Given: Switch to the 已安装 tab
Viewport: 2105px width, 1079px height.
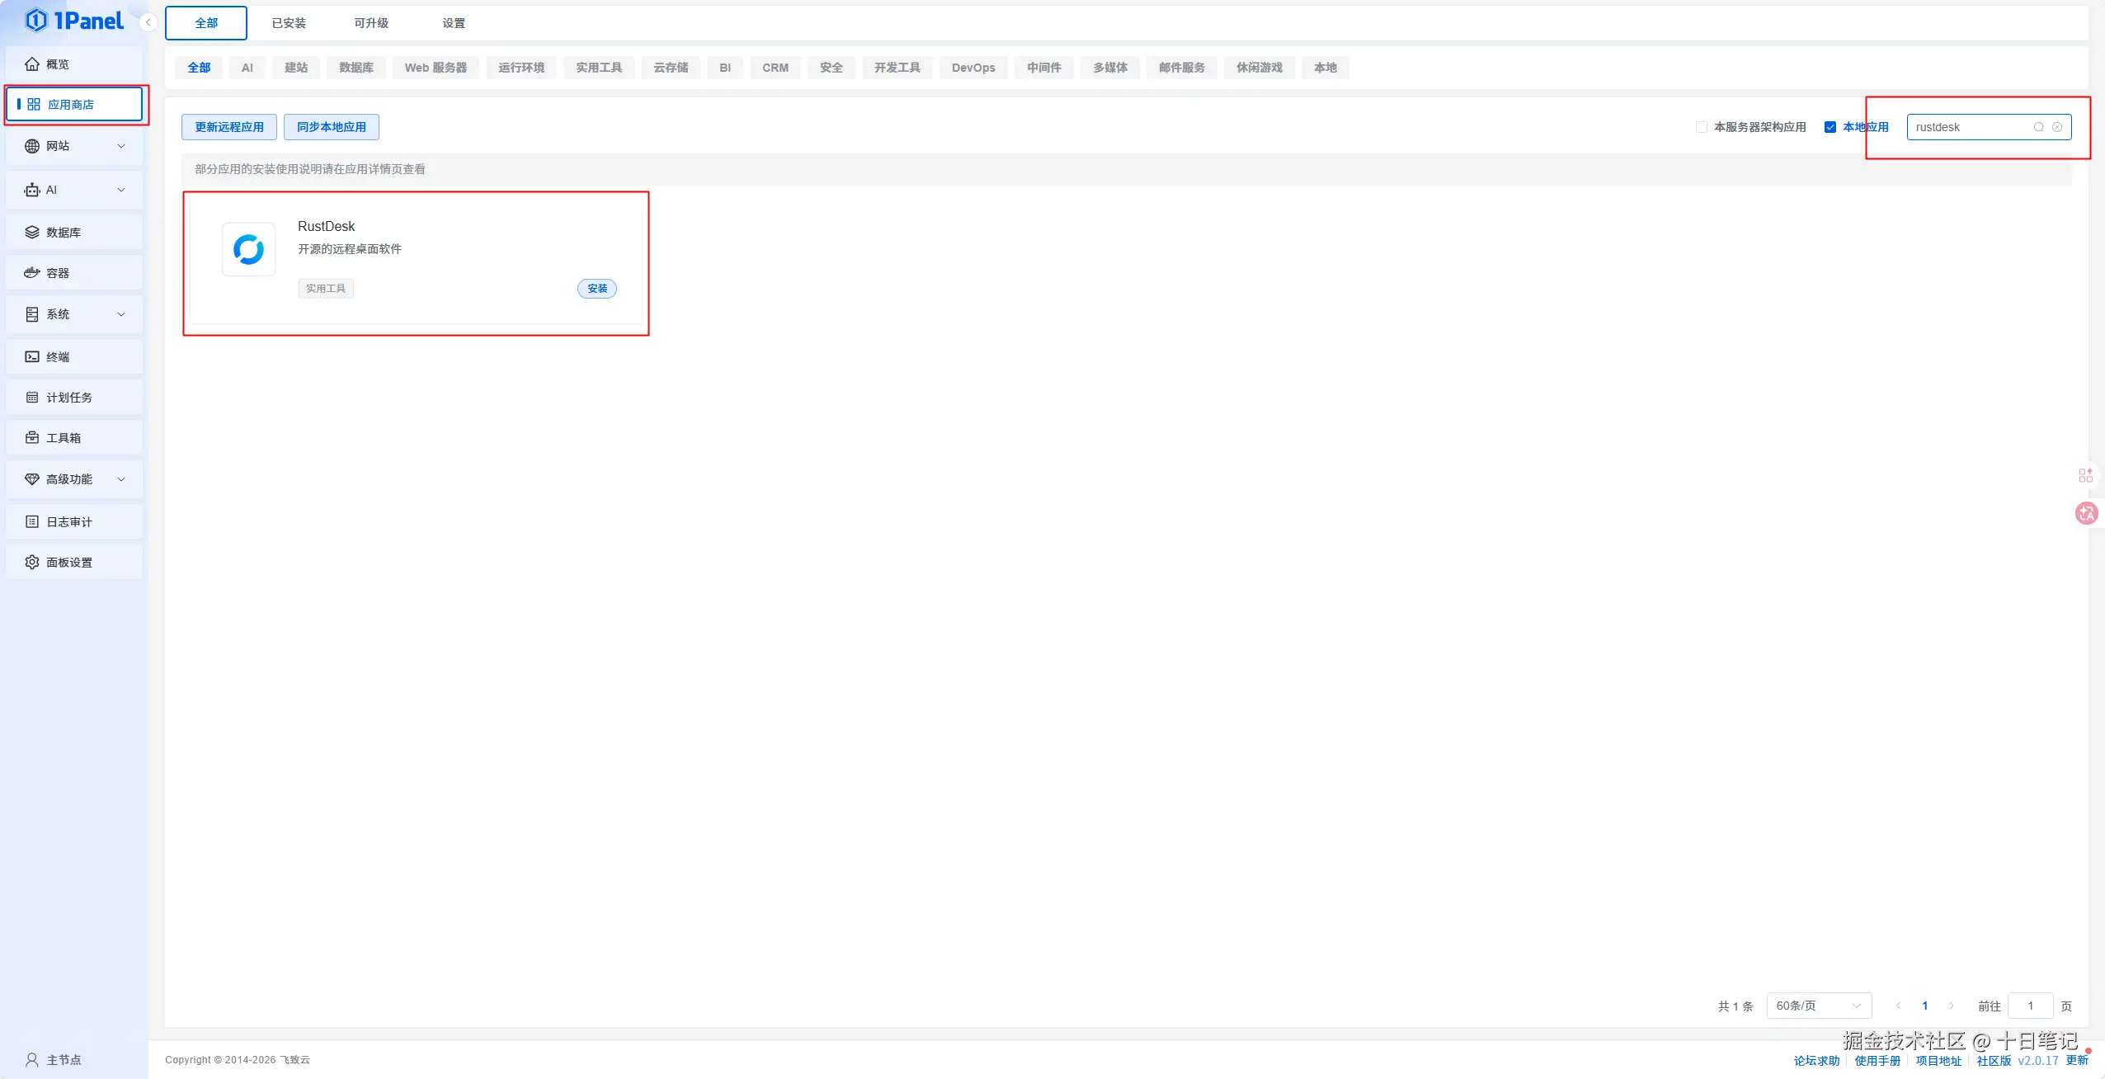Looking at the screenshot, I should click(x=289, y=23).
